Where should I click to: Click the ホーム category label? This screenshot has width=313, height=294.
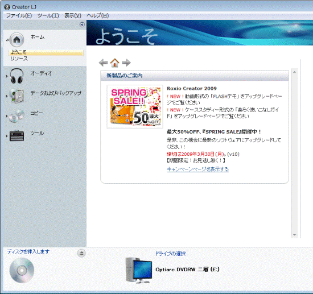point(38,37)
